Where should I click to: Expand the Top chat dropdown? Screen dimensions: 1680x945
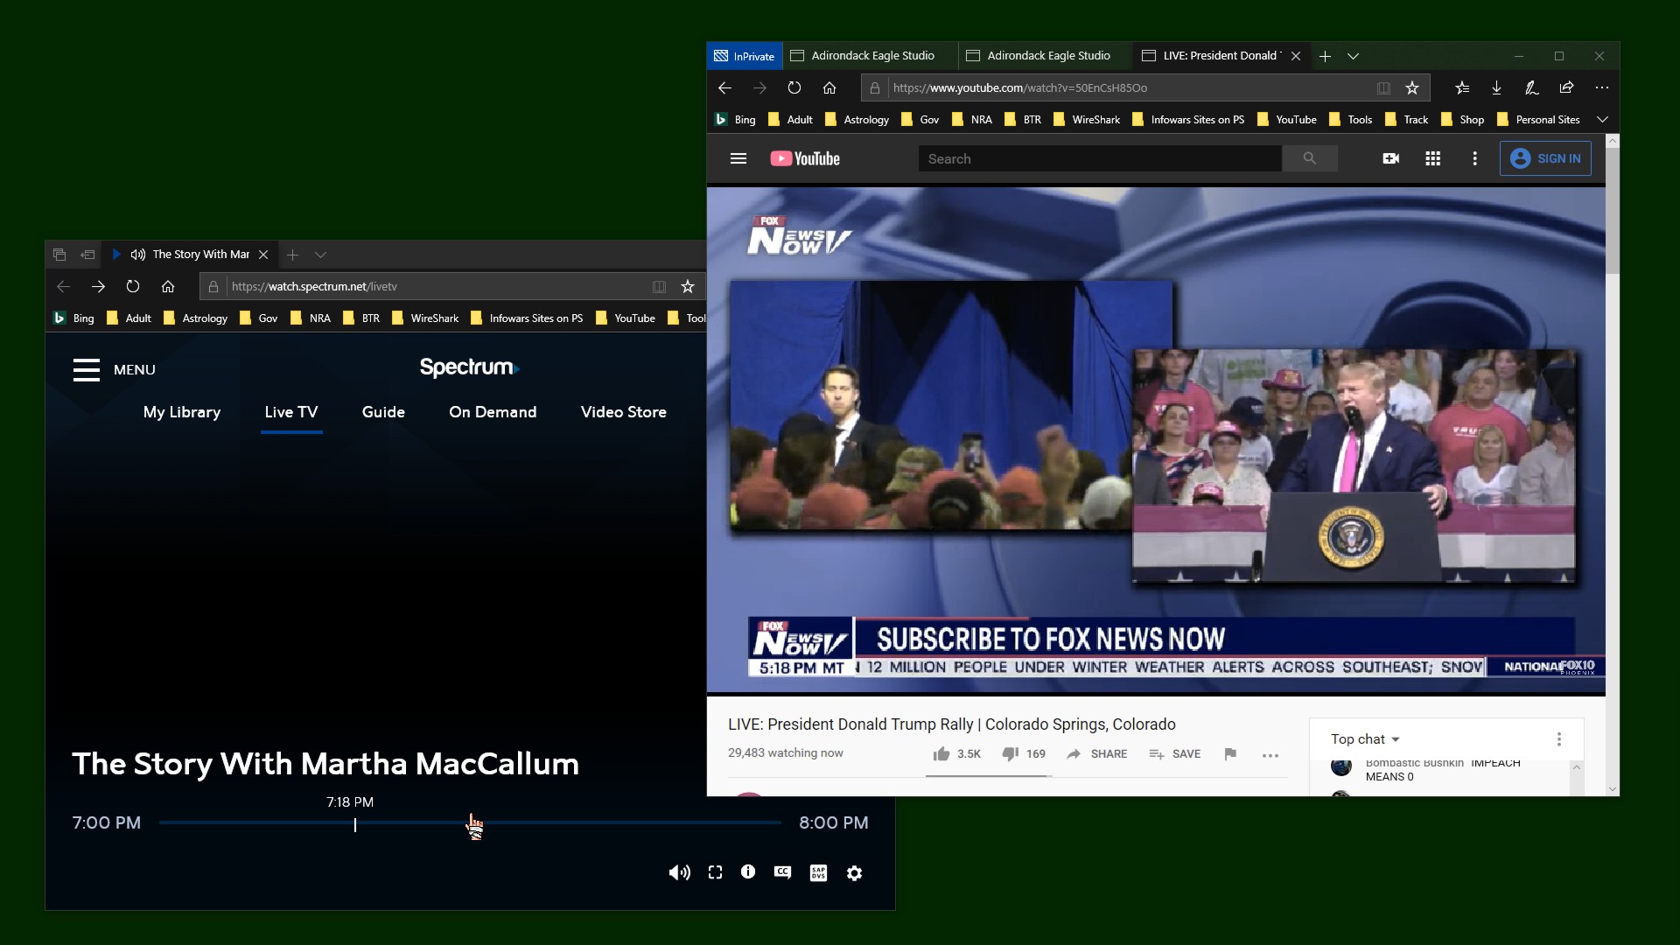1365,739
